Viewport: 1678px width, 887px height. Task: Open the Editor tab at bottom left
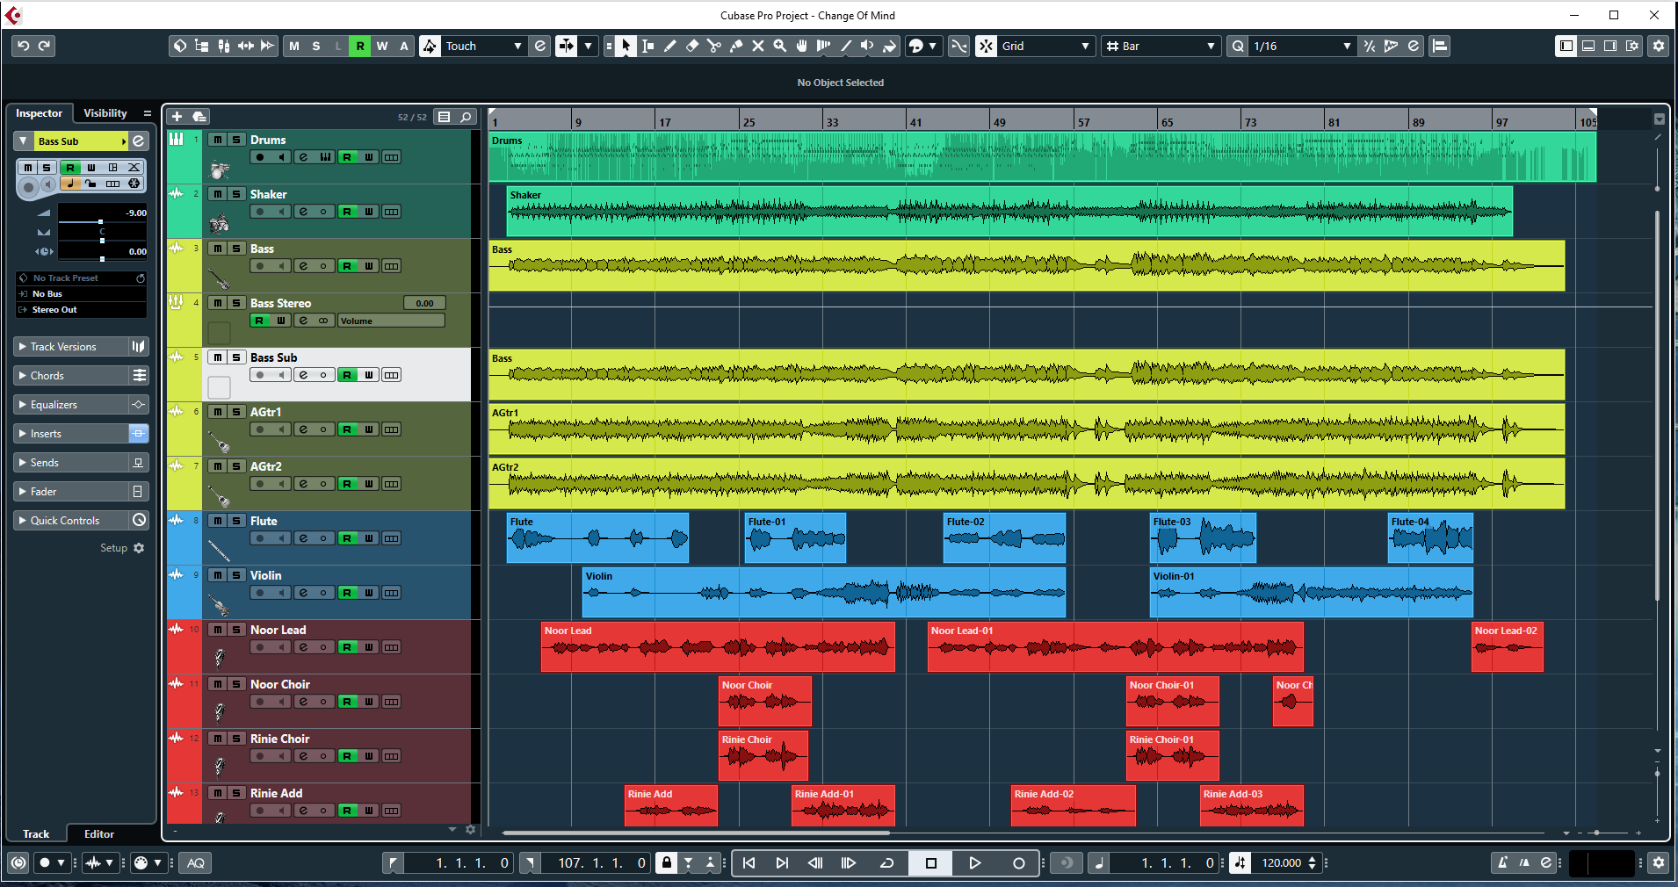(x=98, y=834)
